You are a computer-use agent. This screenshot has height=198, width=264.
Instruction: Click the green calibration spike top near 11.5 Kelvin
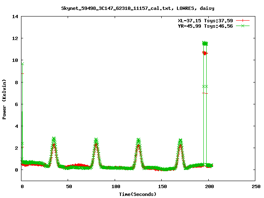(205, 43)
